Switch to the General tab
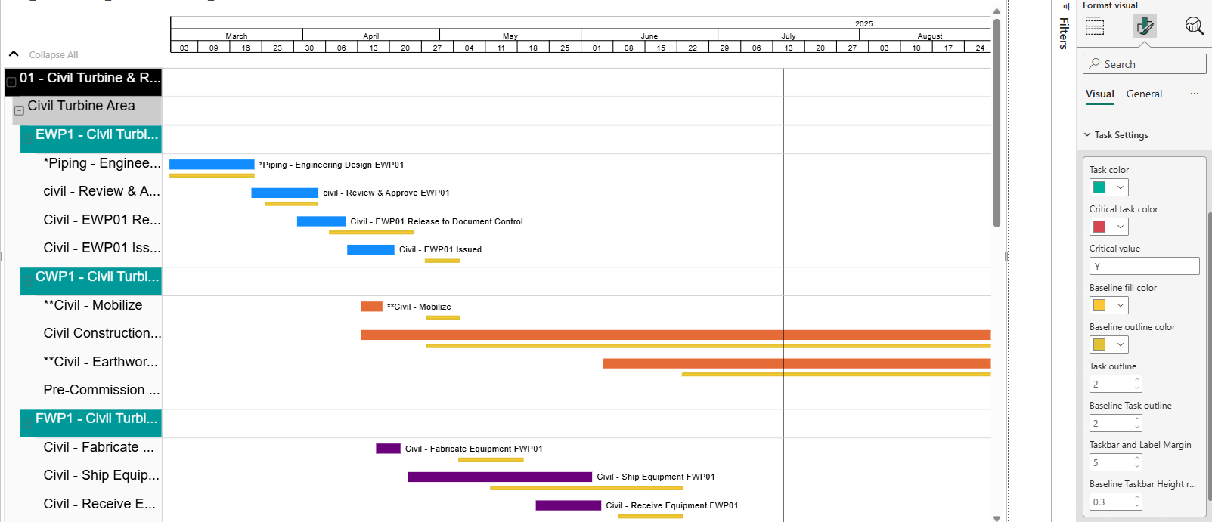The width and height of the screenshot is (1212, 522). tap(1144, 94)
